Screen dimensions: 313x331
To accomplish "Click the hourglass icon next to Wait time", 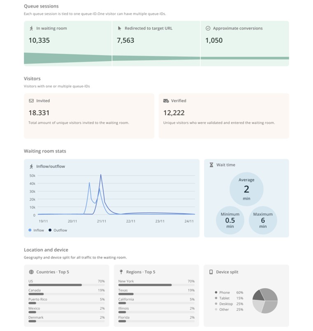I will (211, 165).
